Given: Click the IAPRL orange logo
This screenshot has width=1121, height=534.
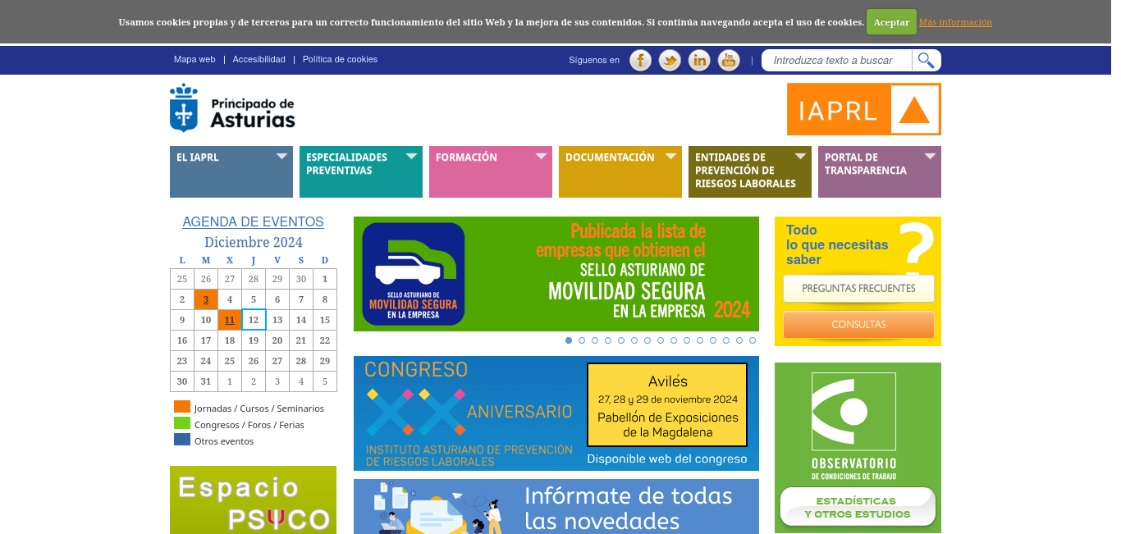Looking at the screenshot, I should point(864,109).
